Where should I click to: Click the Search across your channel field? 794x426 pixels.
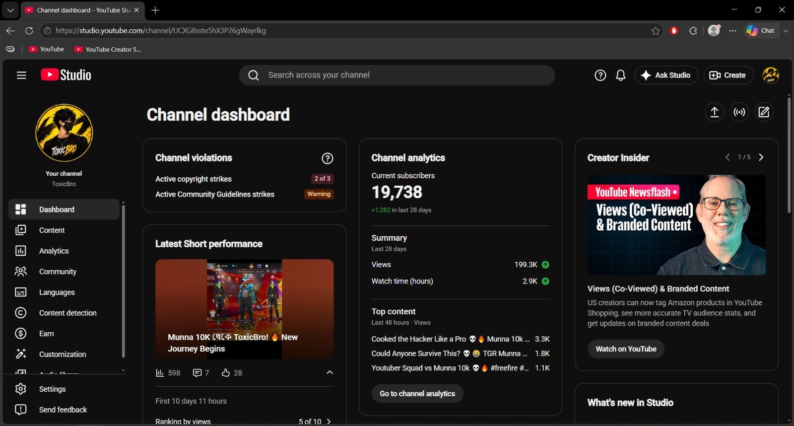click(397, 75)
